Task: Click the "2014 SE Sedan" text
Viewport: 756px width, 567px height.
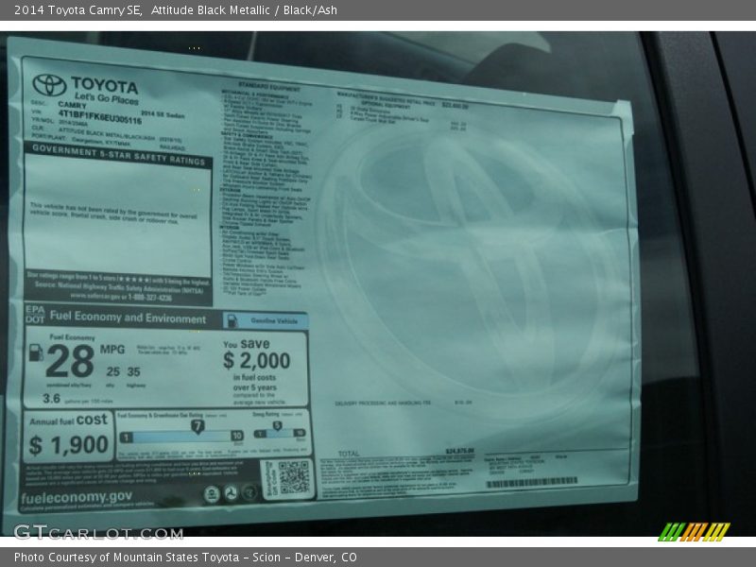Action: pyautogui.click(x=163, y=114)
